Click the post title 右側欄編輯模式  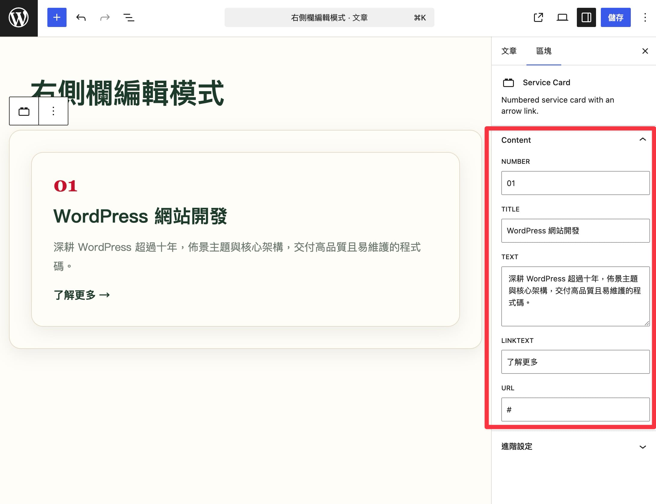(127, 93)
